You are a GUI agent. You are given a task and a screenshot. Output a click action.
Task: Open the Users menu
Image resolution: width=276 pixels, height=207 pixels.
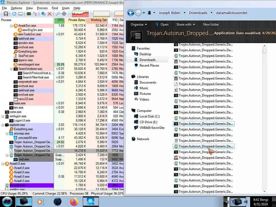66,8
